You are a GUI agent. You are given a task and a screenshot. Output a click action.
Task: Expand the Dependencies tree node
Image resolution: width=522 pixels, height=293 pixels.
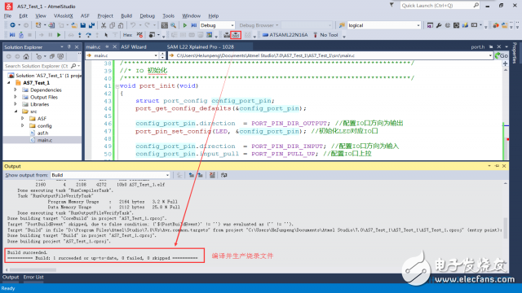[15, 90]
